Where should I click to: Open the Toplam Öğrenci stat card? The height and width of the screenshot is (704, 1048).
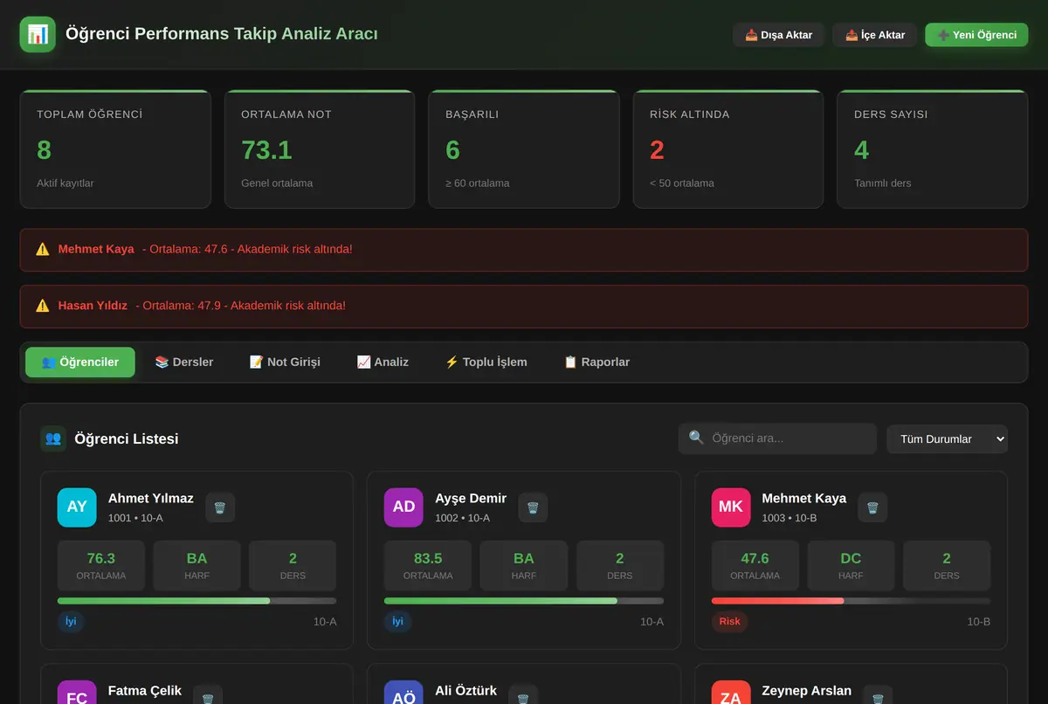pos(115,149)
